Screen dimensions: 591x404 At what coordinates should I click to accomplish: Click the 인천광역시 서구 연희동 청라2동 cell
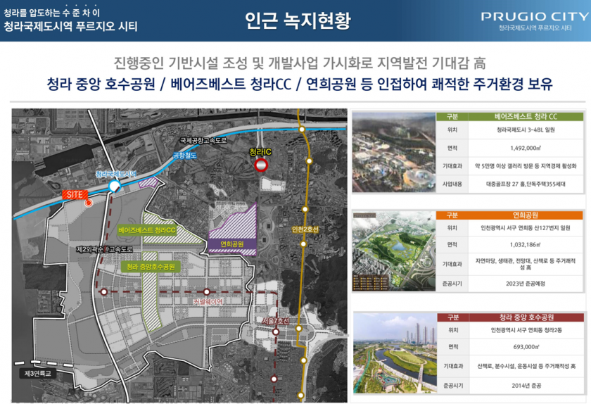pyautogui.click(x=526, y=330)
